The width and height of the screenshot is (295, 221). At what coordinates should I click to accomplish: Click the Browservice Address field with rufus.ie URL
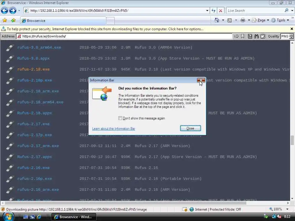(x=124, y=36)
